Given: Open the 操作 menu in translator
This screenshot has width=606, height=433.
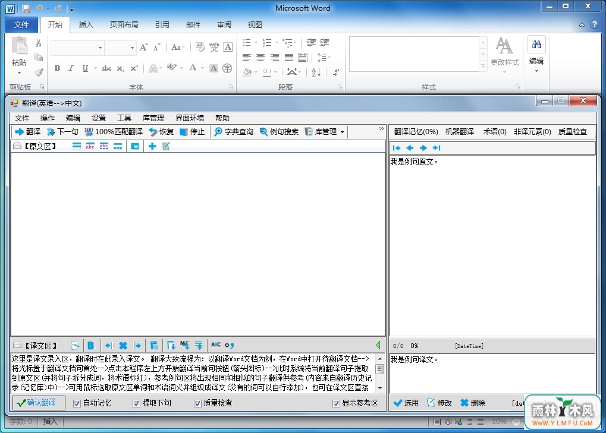Looking at the screenshot, I should point(47,118).
